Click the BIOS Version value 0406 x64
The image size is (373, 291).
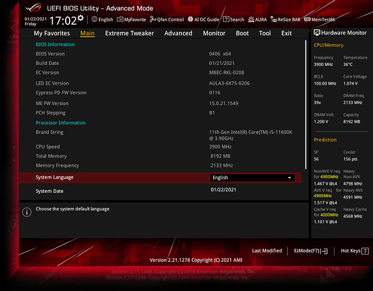coord(220,54)
